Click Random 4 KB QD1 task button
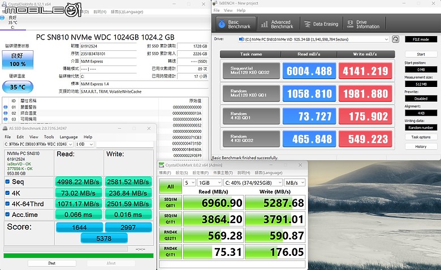This screenshot has height=270, width=441. coord(251,116)
